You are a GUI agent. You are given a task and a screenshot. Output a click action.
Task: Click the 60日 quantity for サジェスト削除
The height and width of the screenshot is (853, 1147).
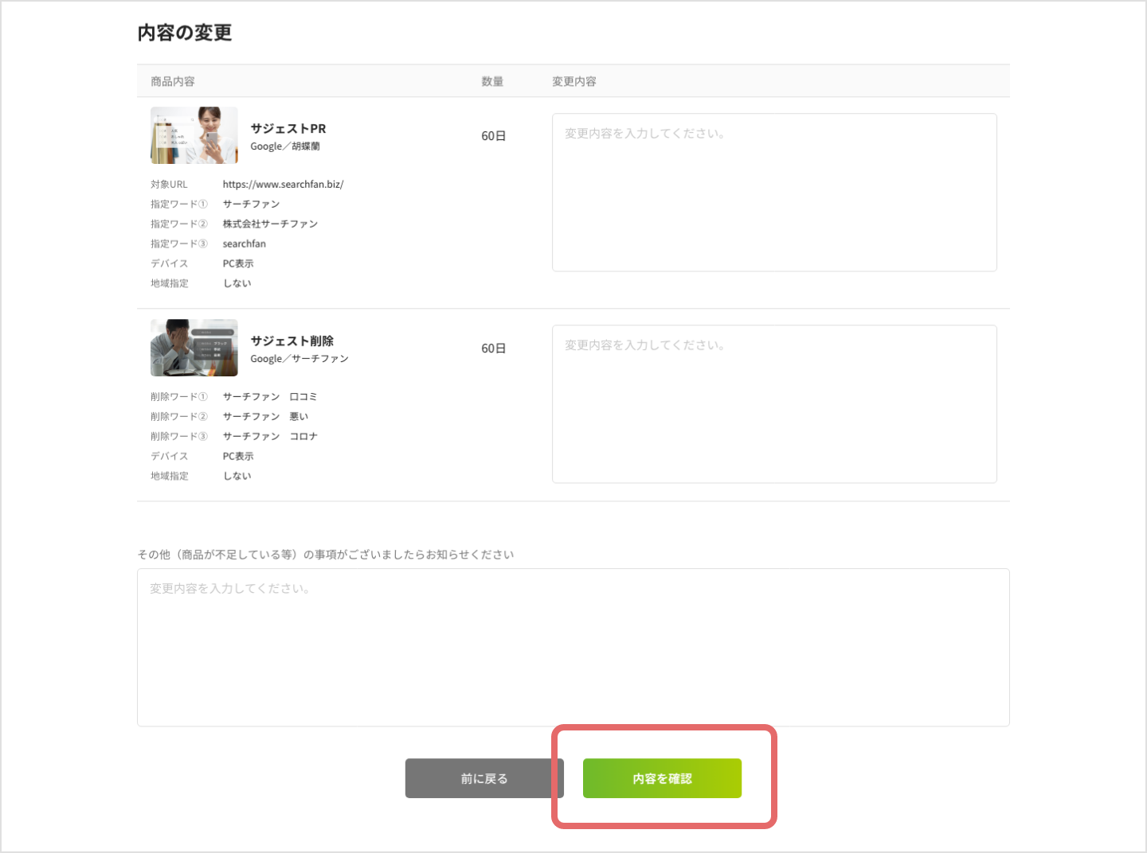493,349
